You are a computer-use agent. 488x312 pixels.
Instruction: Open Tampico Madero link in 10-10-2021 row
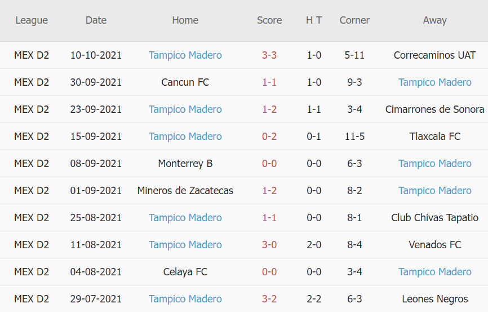[185, 55]
